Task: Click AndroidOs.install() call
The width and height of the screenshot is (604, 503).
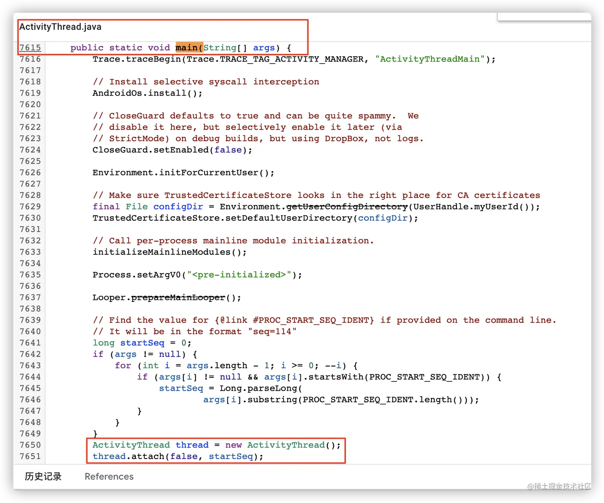Action: coord(147,93)
